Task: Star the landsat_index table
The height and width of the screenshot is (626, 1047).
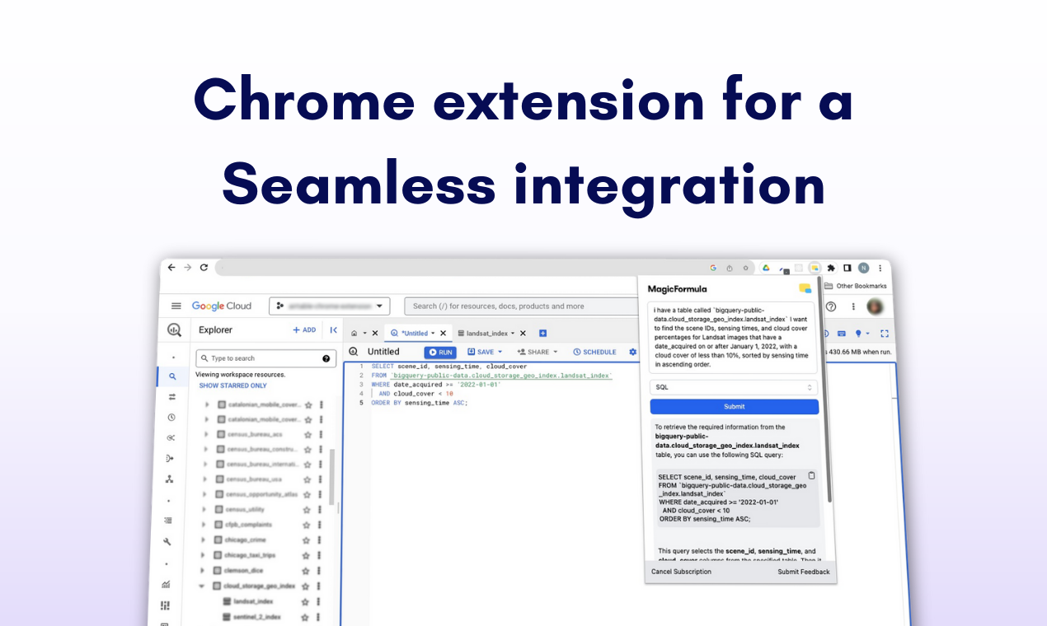Action: (x=307, y=601)
